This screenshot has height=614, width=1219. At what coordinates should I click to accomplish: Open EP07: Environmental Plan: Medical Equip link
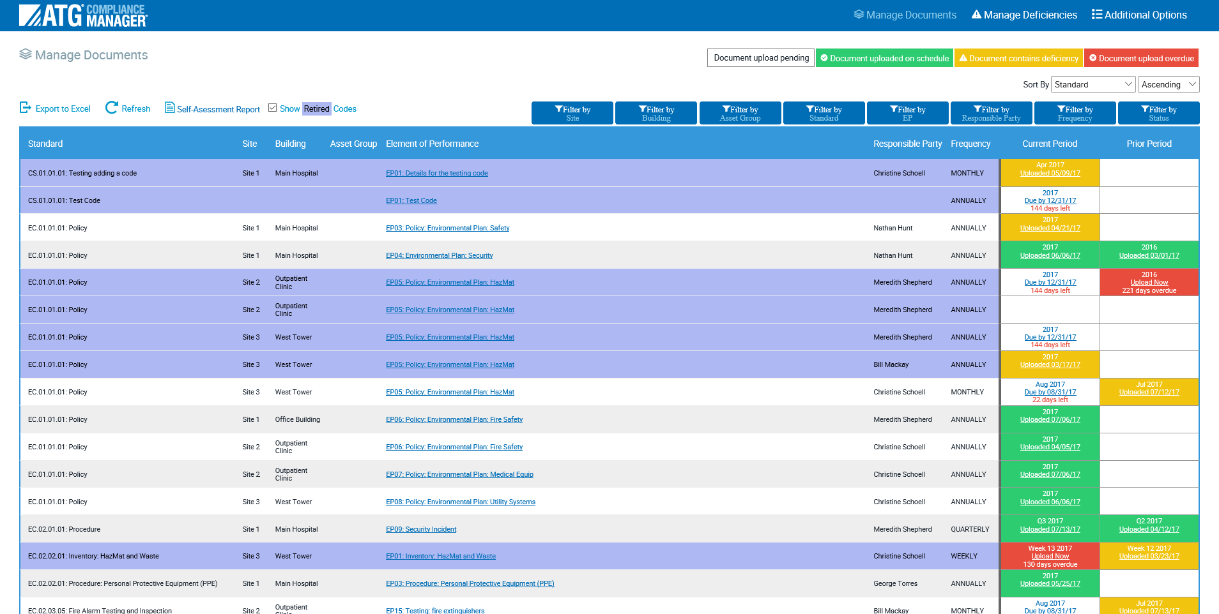[x=459, y=474]
